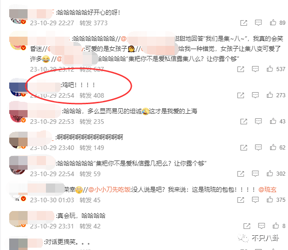
Task: Share the comment with 62 likes
Action: (244, 147)
